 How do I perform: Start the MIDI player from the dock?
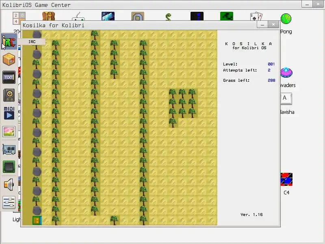pos(9,113)
